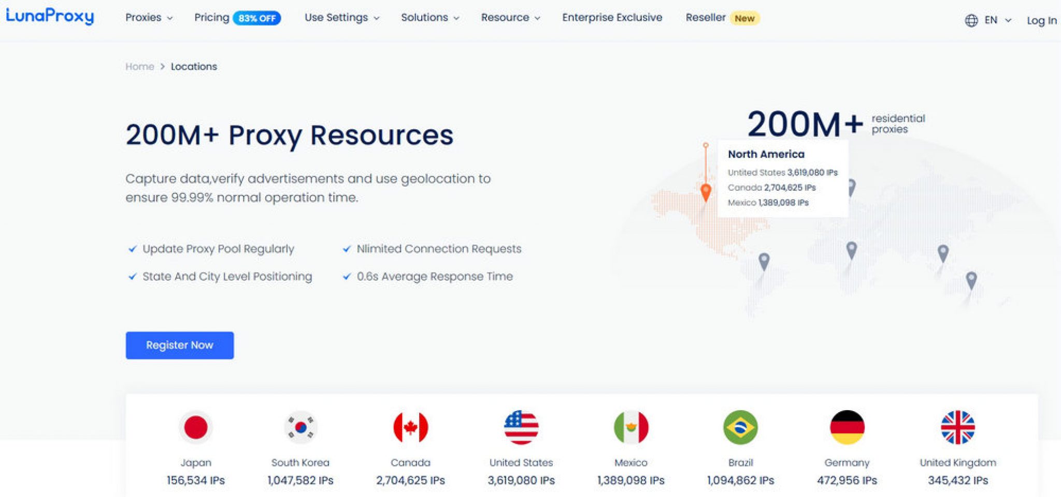This screenshot has width=1061, height=497.
Task: Open the Enterprise Exclusive menu item
Action: click(x=611, y=17)
